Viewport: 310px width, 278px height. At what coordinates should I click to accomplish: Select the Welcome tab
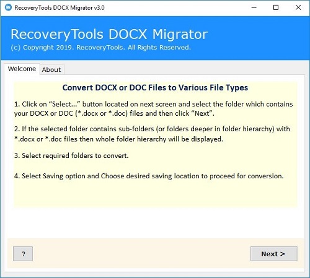[x=22, y=69]
